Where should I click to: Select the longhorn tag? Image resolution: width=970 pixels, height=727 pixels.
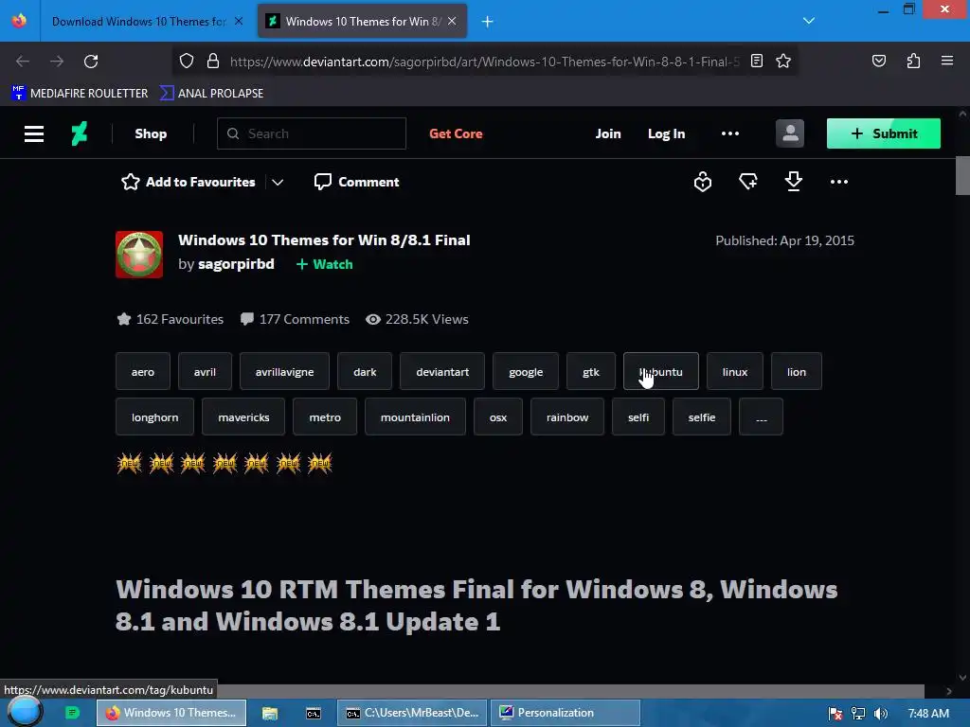(154, 417)
